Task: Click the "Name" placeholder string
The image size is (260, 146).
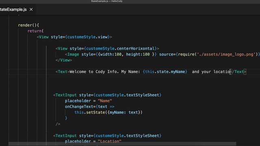Action: (x=105, y=101)
